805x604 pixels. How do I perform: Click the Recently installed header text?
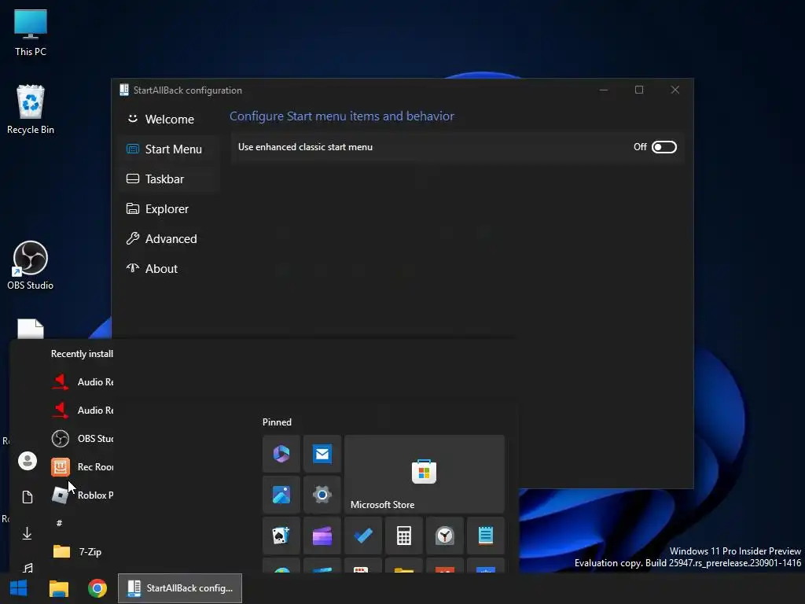click(82, 354)
